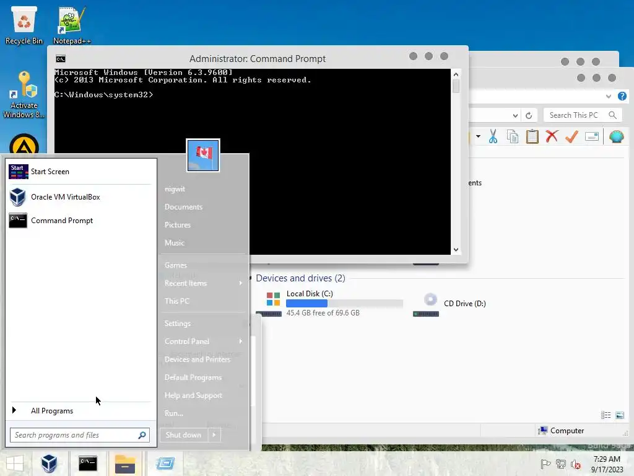Viewport: 634px width, 476px height.
Task: Open the black dropdown arrow left of scissors
Action: (x=479, y=136)
